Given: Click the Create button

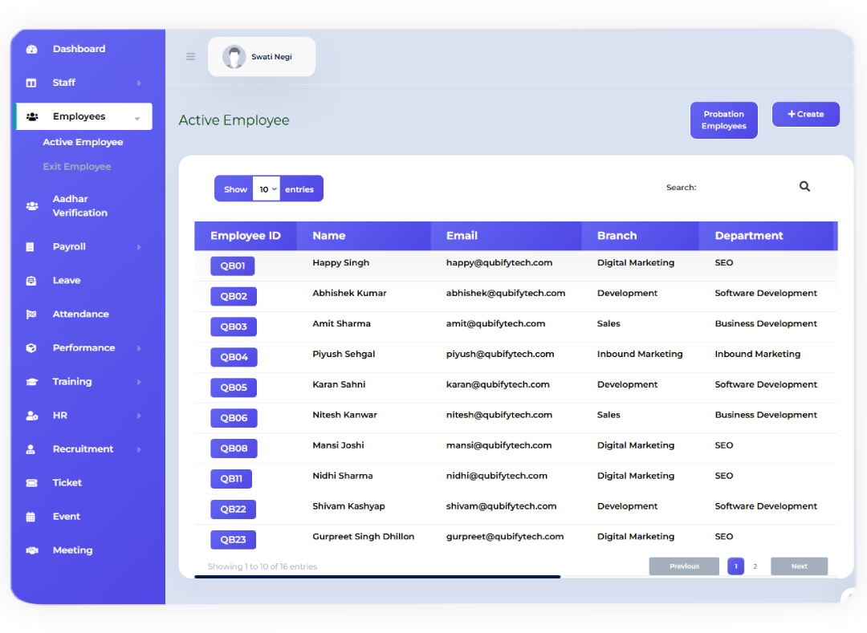Looking at the screenshot, I should click(805, 114).
